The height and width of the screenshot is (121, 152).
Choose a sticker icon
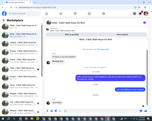pos(56,111)
